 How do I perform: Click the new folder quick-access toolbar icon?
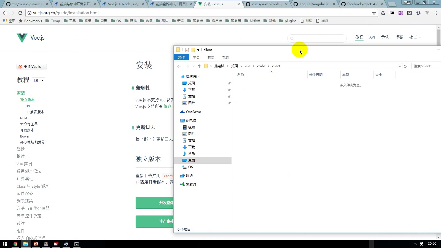pos(193,50)
